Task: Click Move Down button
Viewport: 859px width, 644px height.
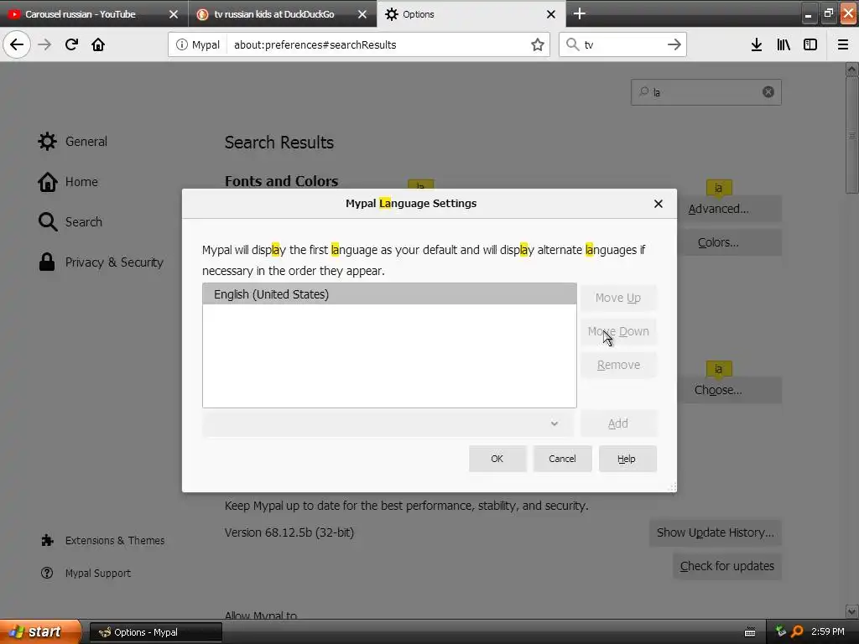Action: [618, 331]
